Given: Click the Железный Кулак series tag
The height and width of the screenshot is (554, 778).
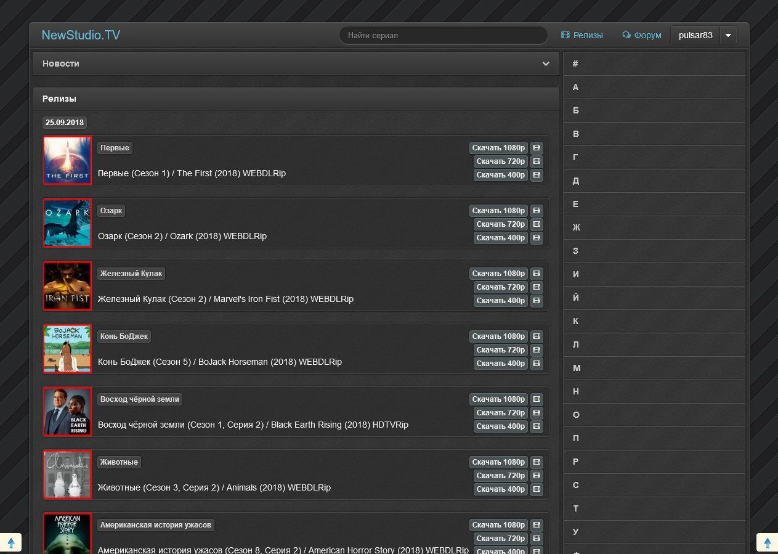Looking at the screenshot, I should 131,274.
